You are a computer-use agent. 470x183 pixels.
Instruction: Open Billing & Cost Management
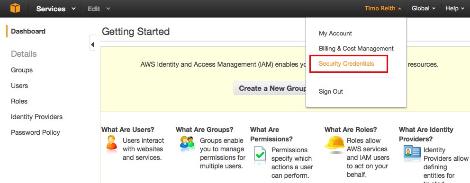356,48
